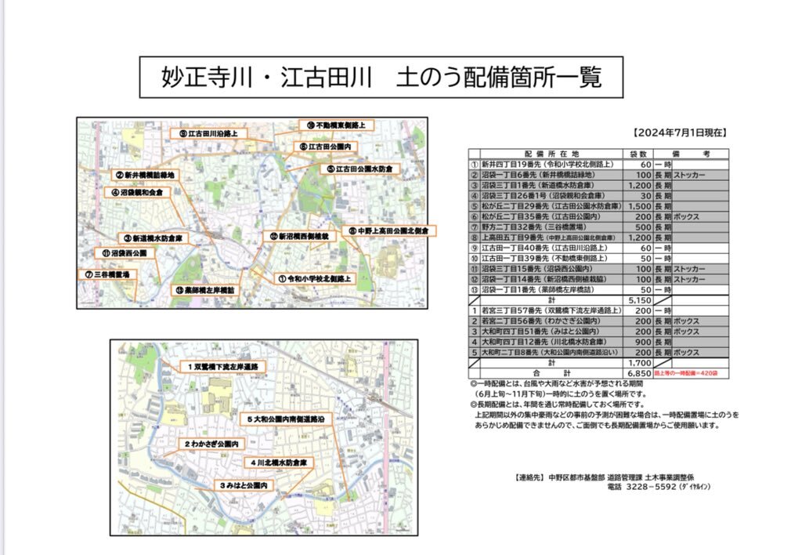The width and height of the screenshot is (802, 555).
Task: Click table row 上高田五丁目9番先
Action: click(598, 238)
